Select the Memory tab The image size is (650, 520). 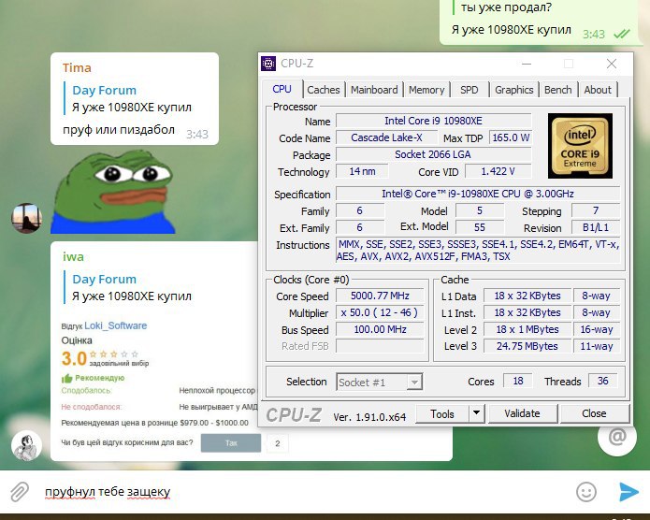tap(426, 90)
